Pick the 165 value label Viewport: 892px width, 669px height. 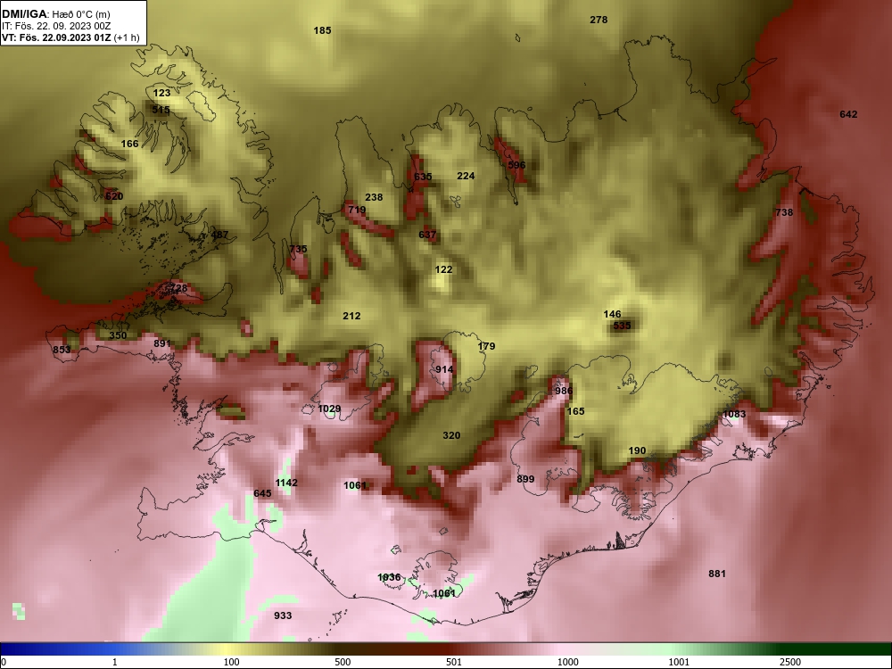[575, 411]
